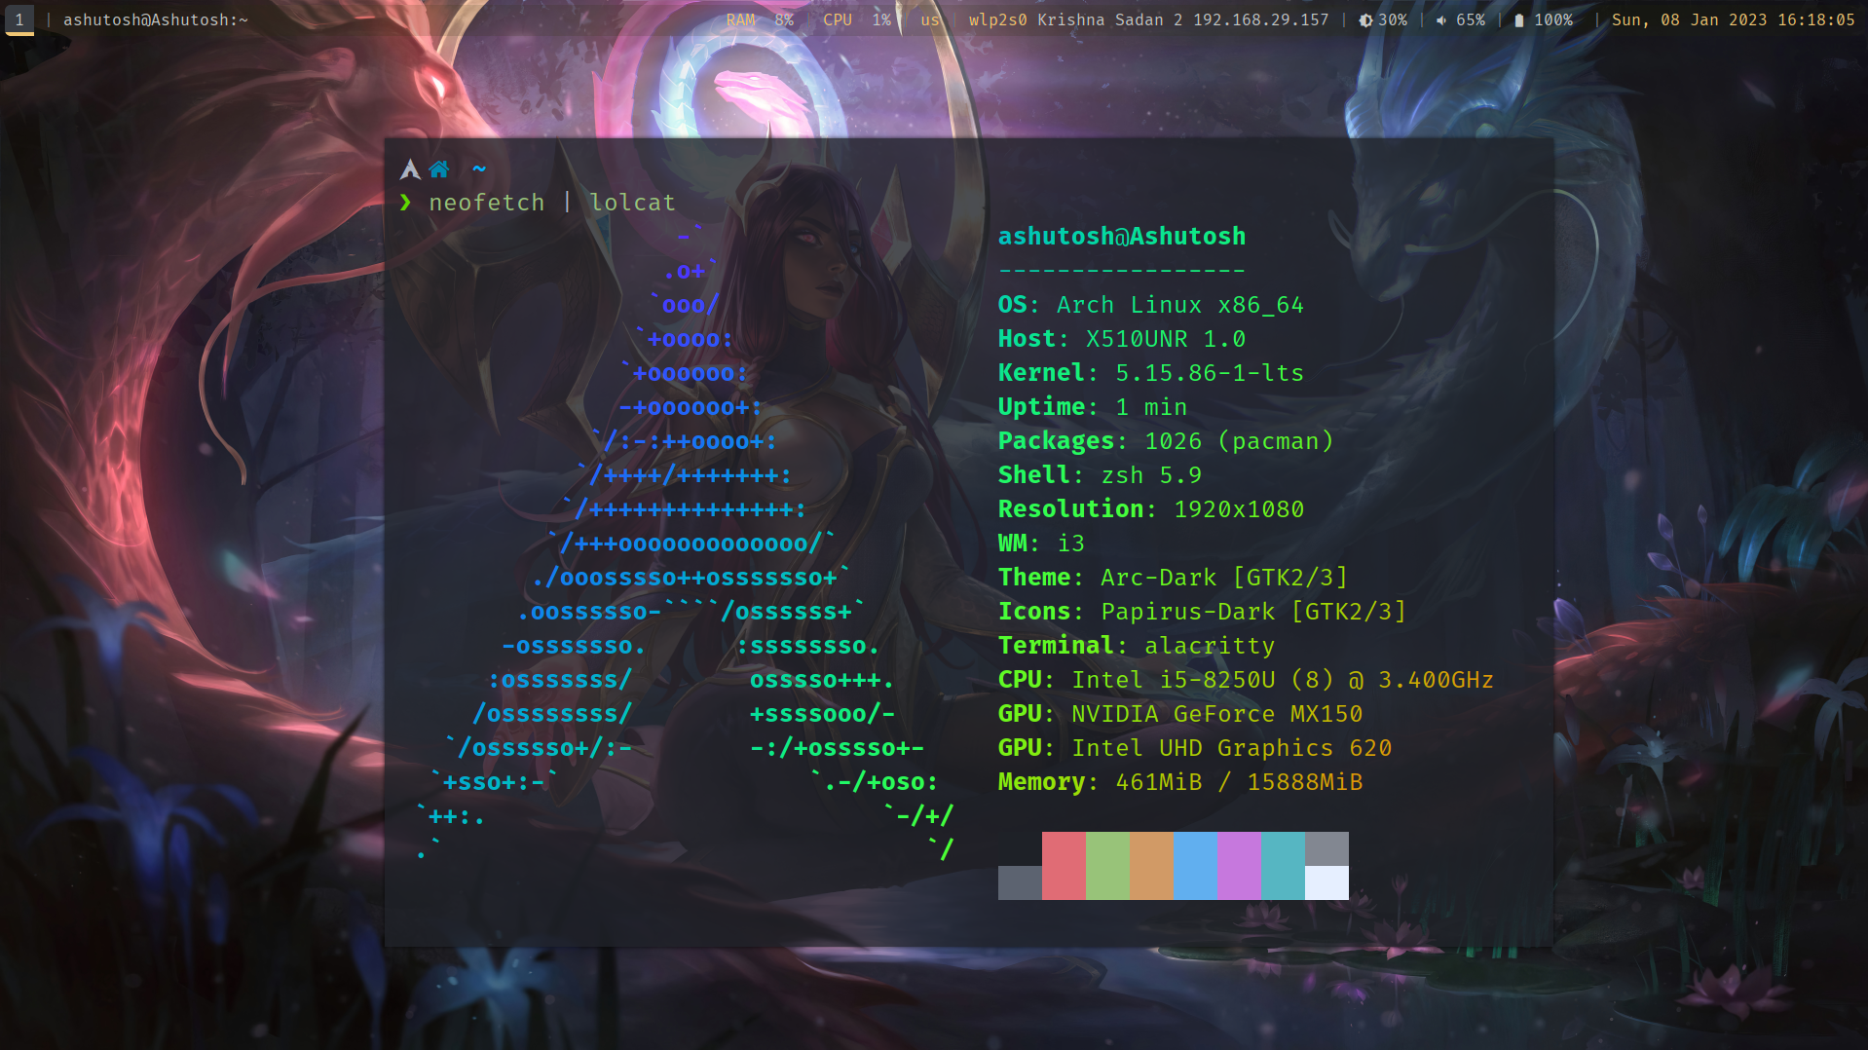The image size is (1868, 1050).
Task: Click the 'us' keyboard layout indicator
Action: [930, 20]
